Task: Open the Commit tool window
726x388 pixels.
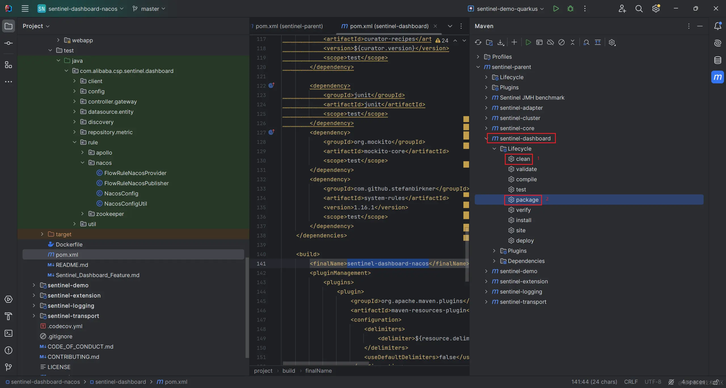Action: [9, 43]
